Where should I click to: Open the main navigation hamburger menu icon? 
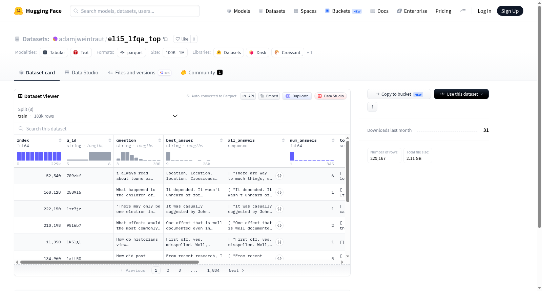462,11
